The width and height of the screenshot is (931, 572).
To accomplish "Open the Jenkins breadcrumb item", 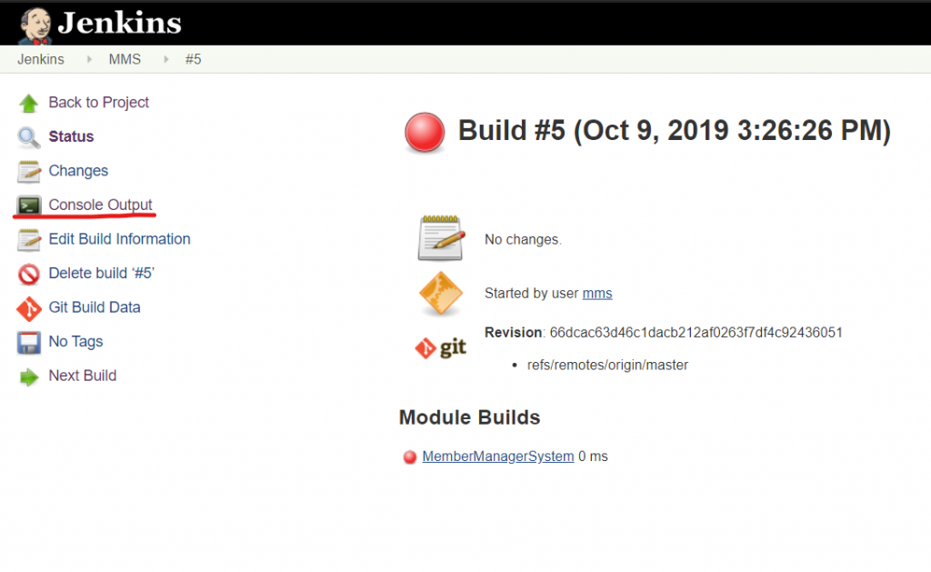I will click(41, 60).
